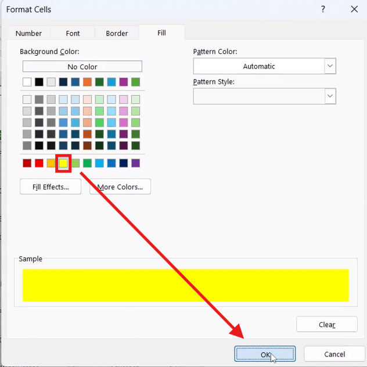Choose the standard green swatch
The image size is (367, 367).
(87, 163)
